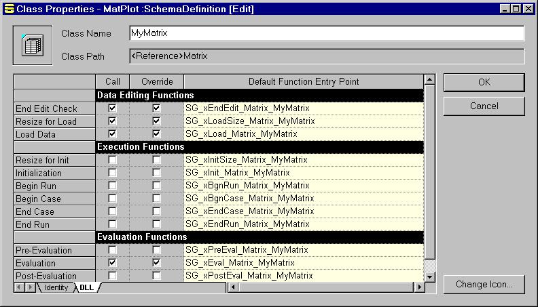538x307 pixels.
Task: Enable Override for Initialization
Action: 157,173
